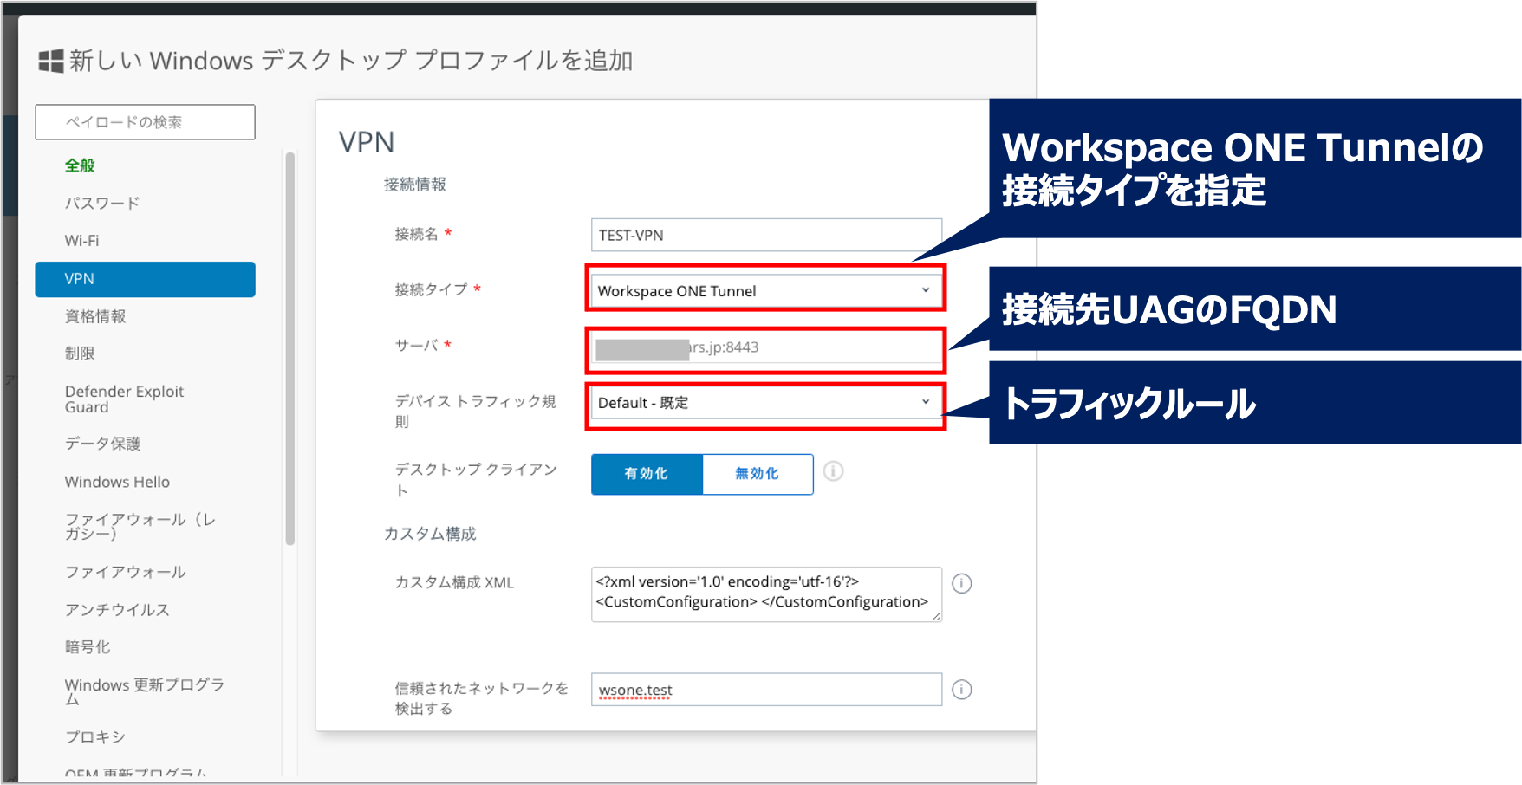Click the サーバ address input field

pyautogui.click(x=765, y=347)
